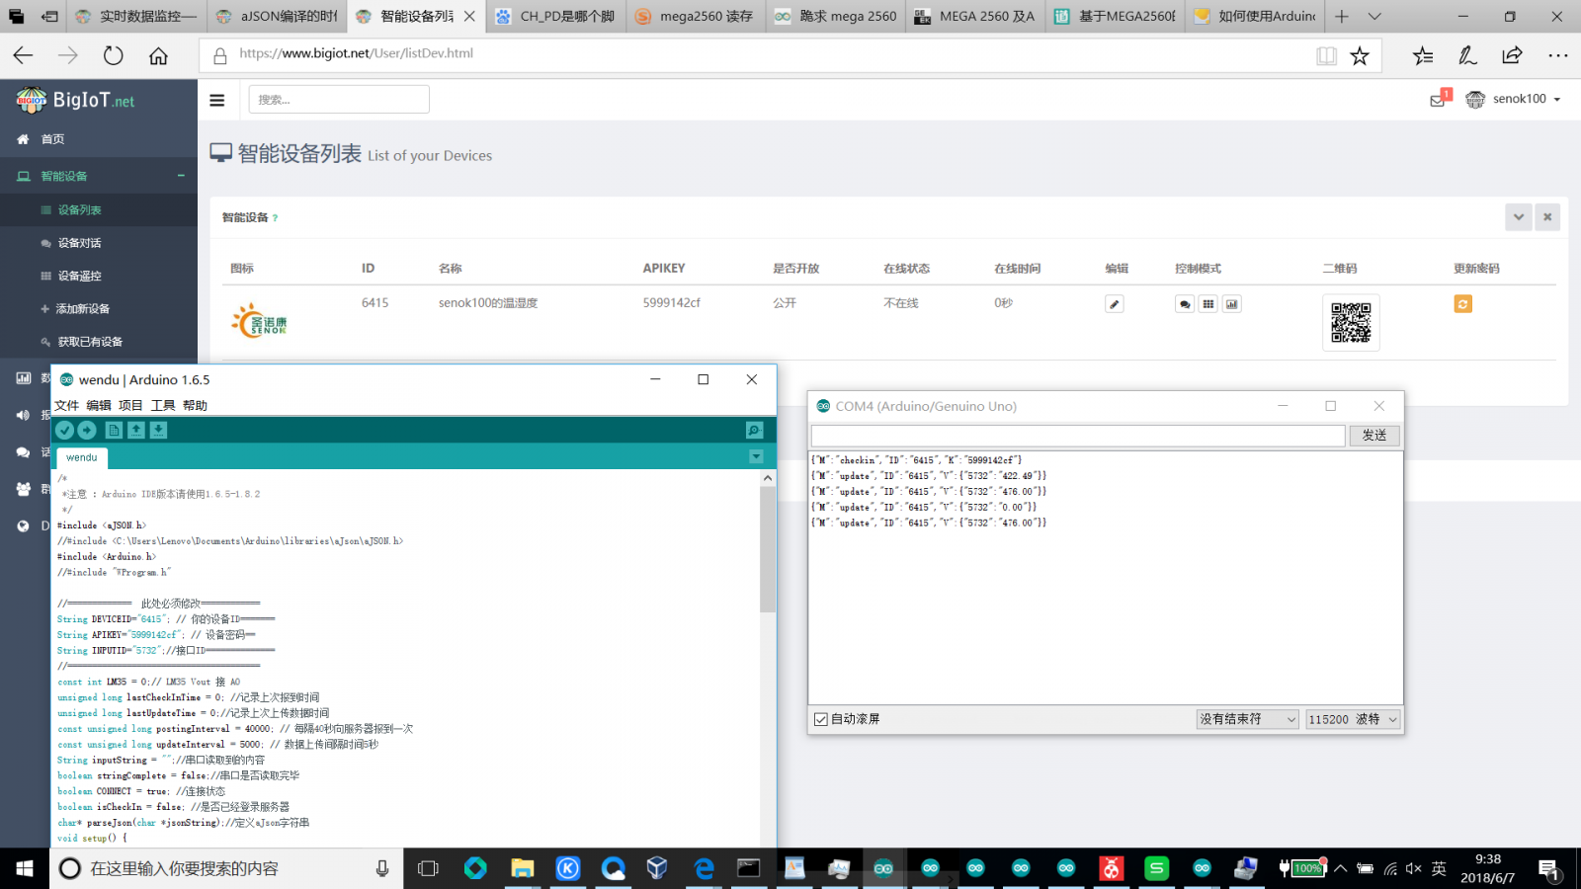1581x889 pixels.
Task: Open the 115200 baud rate dropdown
Action: point(1353,719)
